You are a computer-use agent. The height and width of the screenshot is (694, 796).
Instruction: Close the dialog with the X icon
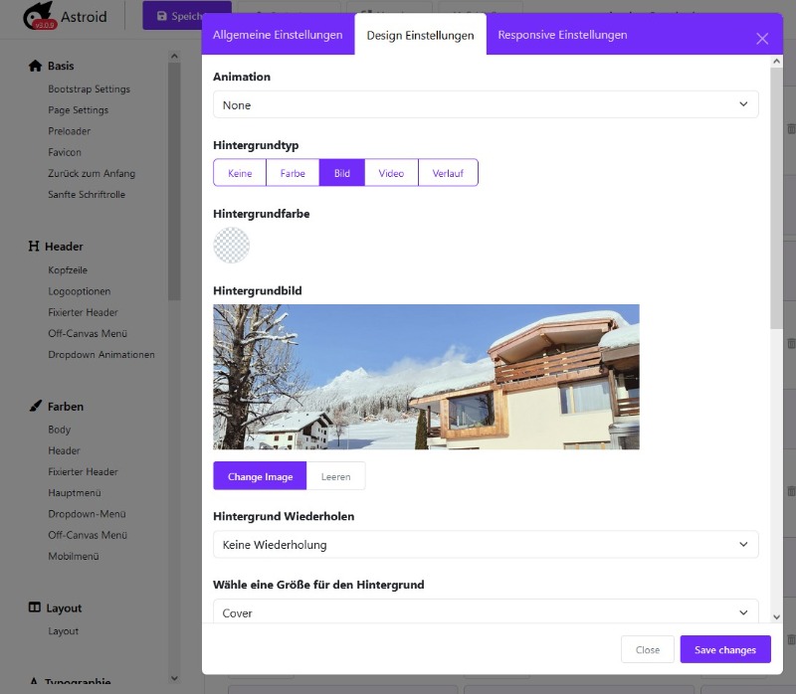click(762, 39)
